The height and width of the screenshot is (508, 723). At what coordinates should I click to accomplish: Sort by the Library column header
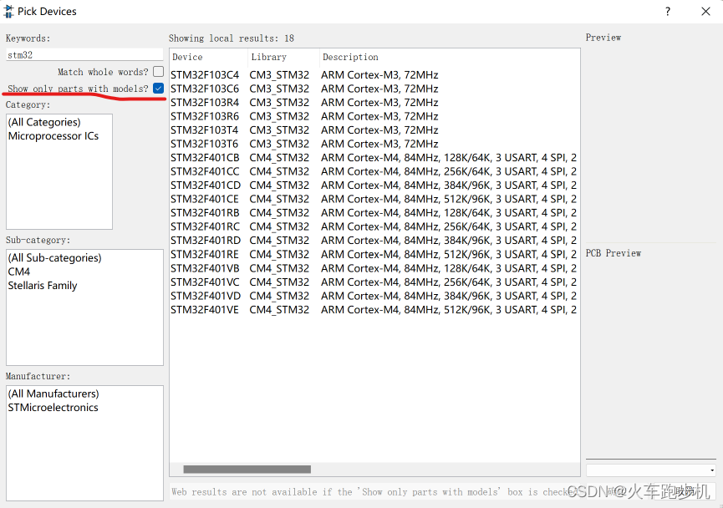click(283, 57)
